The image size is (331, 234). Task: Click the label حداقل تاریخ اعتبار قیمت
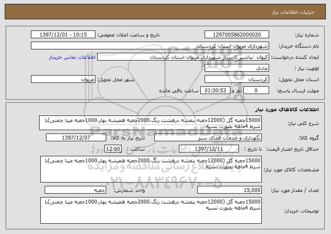click(292, 149)
